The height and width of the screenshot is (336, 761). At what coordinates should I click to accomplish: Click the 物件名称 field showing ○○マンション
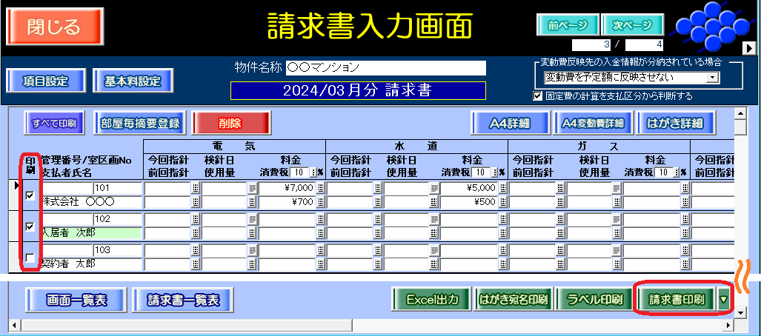[385, 67]
